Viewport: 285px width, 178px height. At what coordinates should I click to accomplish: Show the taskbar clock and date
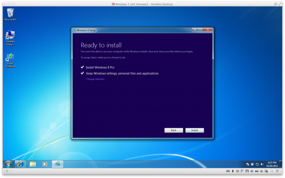point(272,164)
